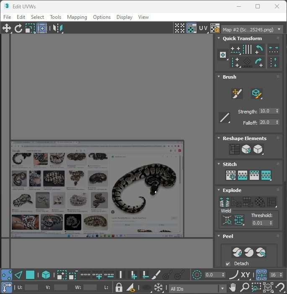
Task: Select the Relax Brush tool
Action: tap(257, 94)
